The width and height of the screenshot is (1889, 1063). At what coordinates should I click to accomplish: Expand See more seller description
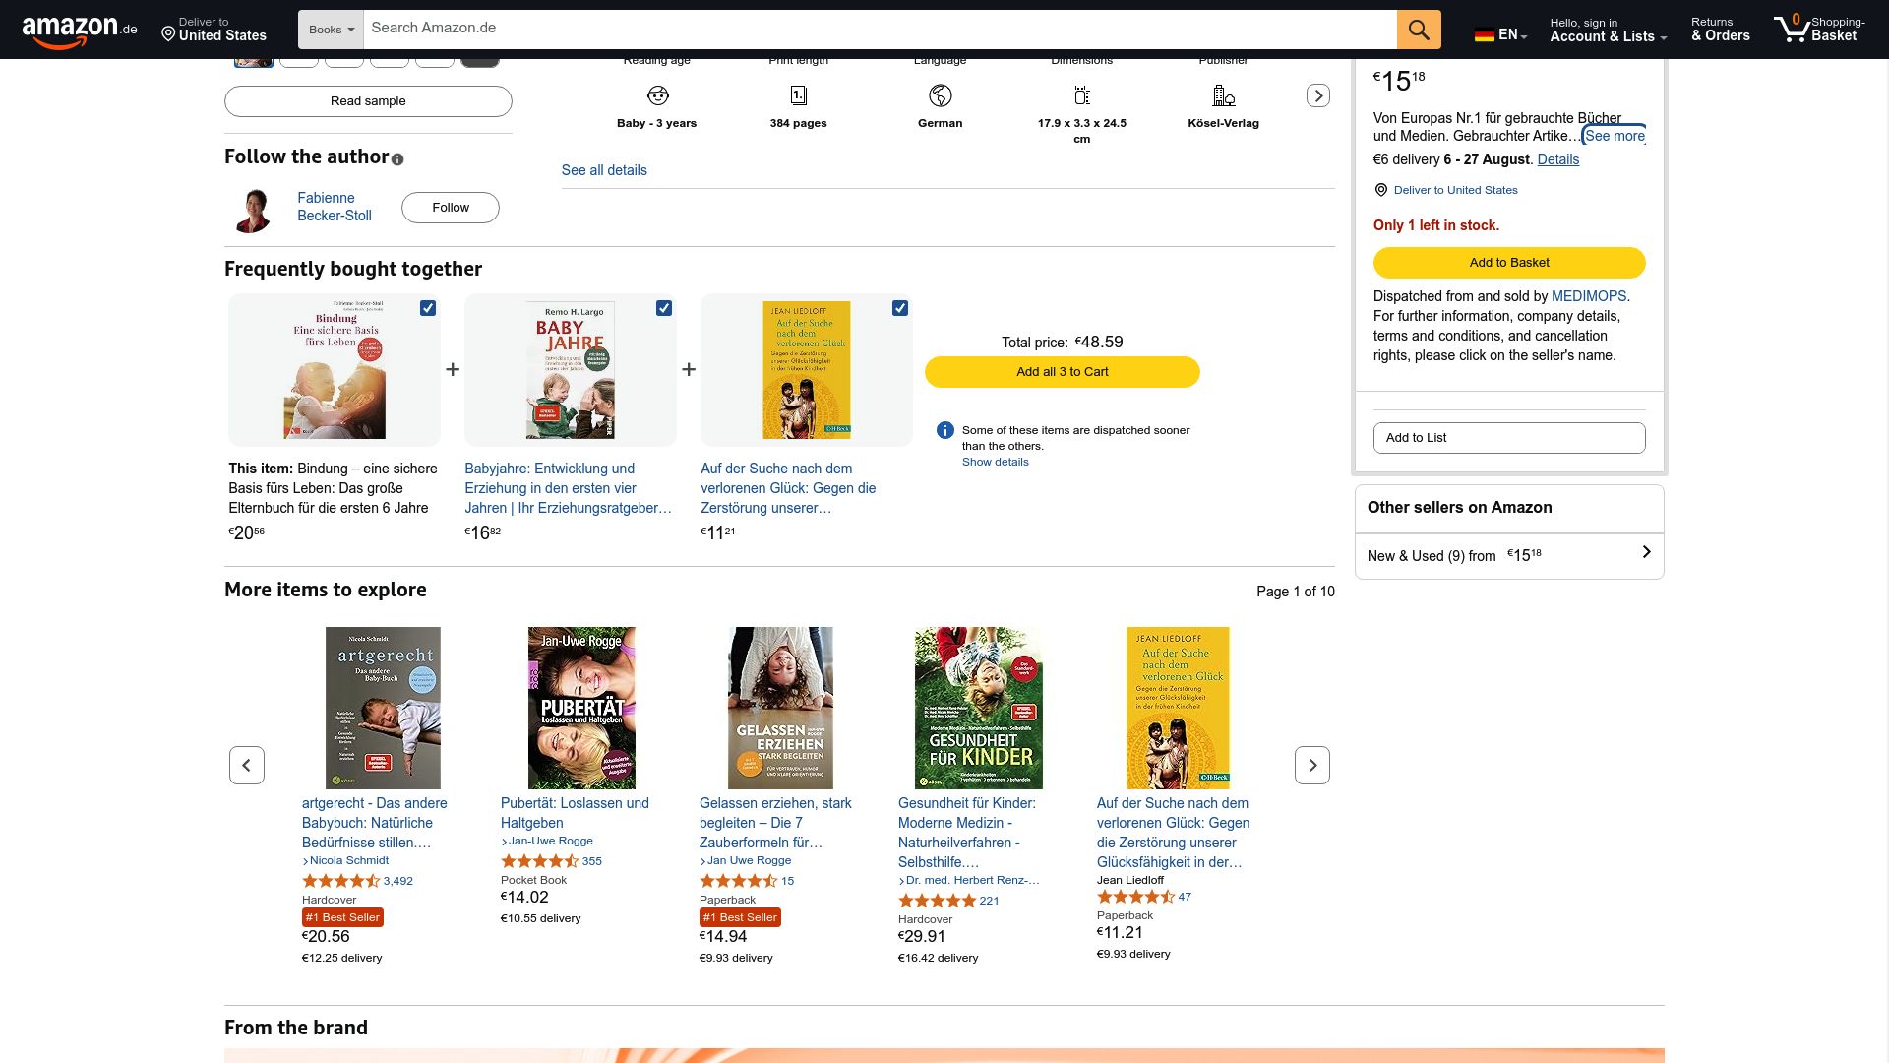[x=1615, y=136]
